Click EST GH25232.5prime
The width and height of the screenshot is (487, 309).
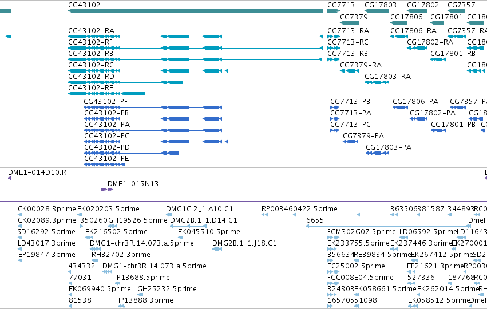tap(167, 289)
